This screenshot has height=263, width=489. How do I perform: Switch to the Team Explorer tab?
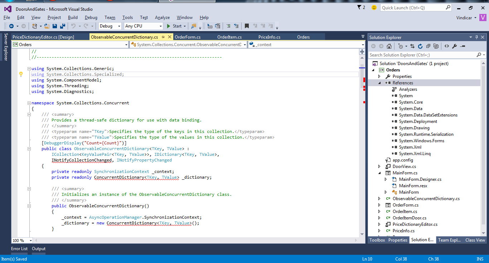[449, 240]
